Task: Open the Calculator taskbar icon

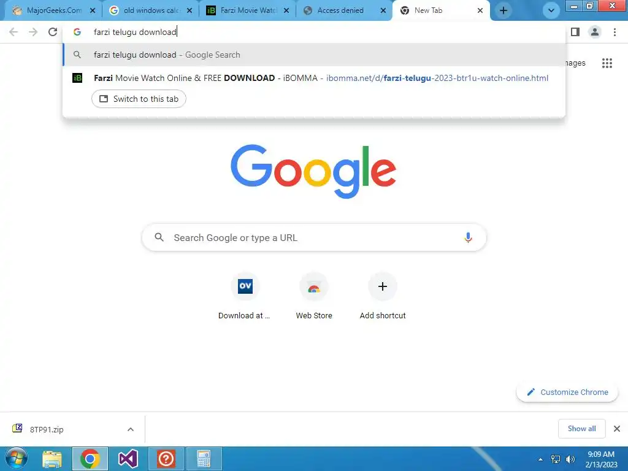Action: click(x=204, y=459)
